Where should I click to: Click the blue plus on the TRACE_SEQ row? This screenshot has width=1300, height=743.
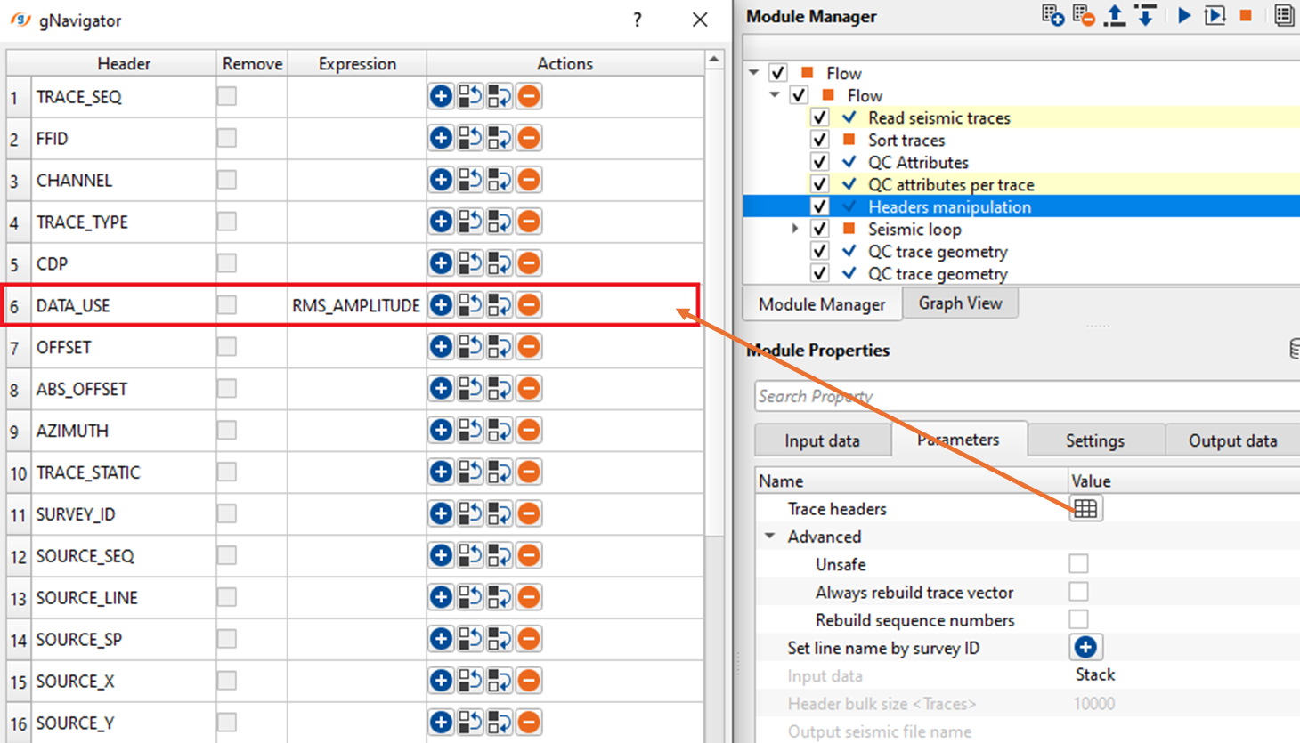441,96
